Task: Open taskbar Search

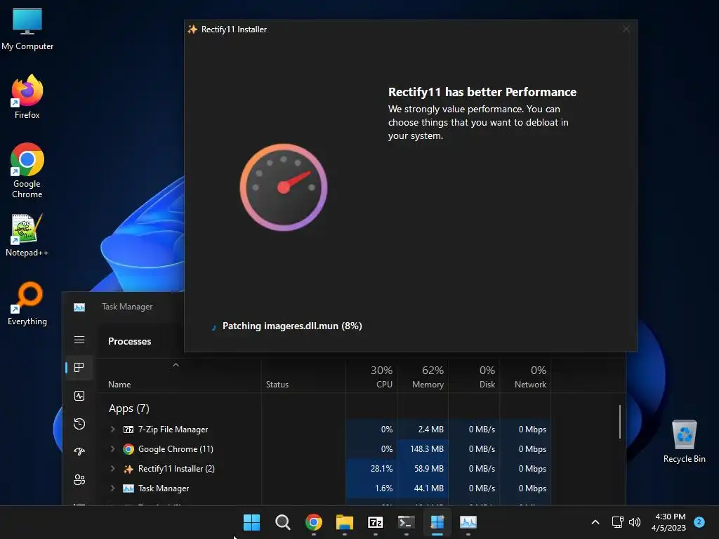Action: [x=282, y=522]
